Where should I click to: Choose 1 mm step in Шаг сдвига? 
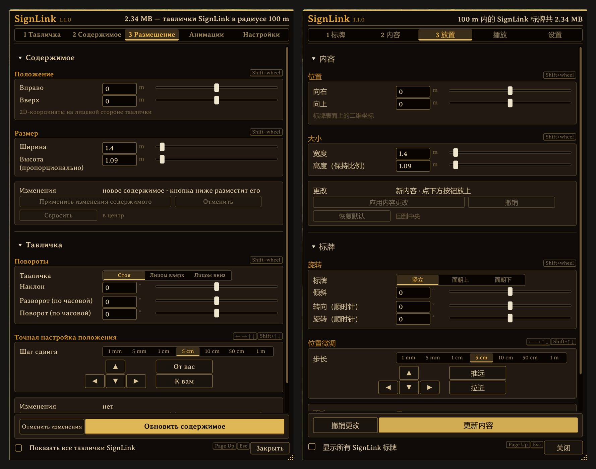point(115,351)
